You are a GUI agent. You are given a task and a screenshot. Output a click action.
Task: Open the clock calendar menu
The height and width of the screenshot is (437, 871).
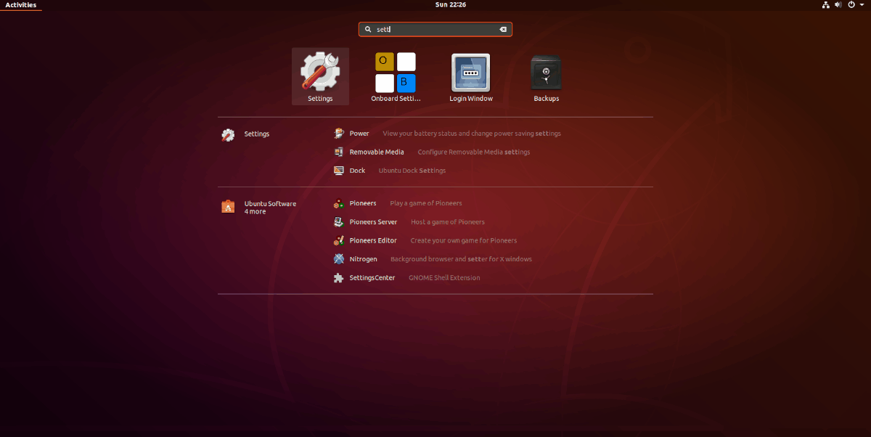click(451, 5)
